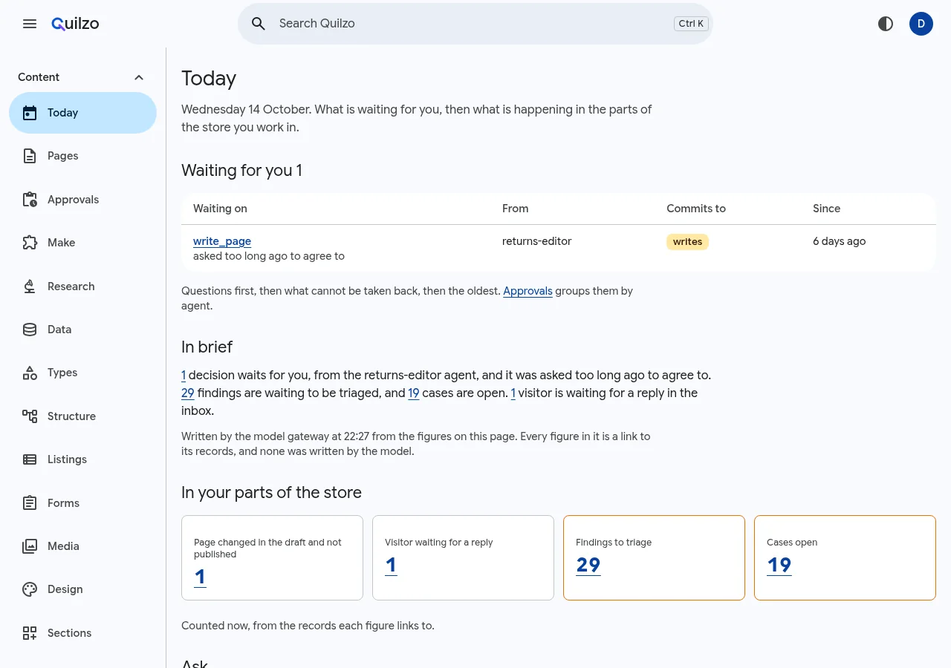This screenshot has height=668, width=951.
Task: Click the Media image icon
Action: click(30, 546)
